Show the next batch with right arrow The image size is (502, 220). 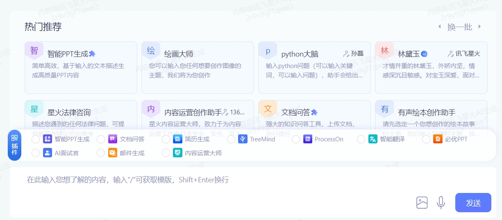tap(479, 27)
